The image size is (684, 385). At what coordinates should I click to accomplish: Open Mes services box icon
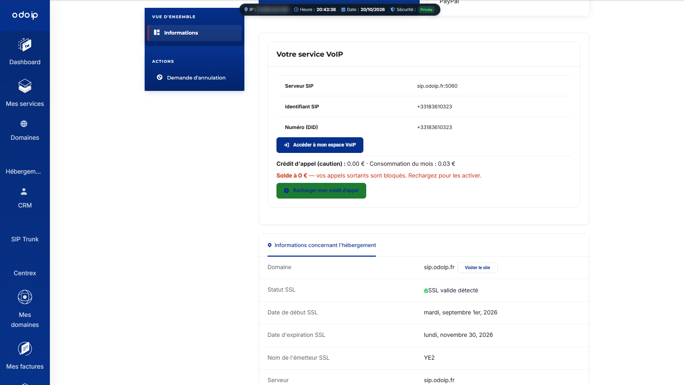click(25, 86)
